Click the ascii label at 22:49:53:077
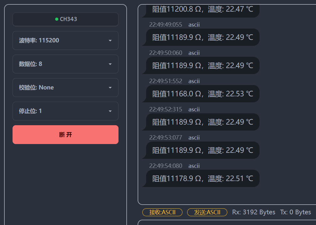This screenshot has height=225, width=316. point(194,137)
